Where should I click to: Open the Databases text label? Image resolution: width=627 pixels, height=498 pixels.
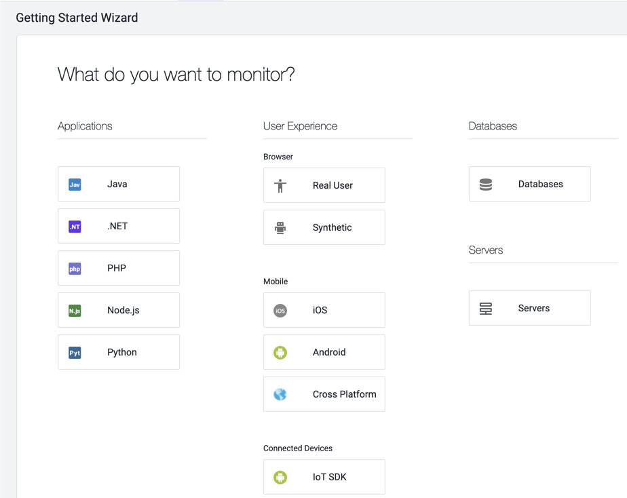pos(540,185)
